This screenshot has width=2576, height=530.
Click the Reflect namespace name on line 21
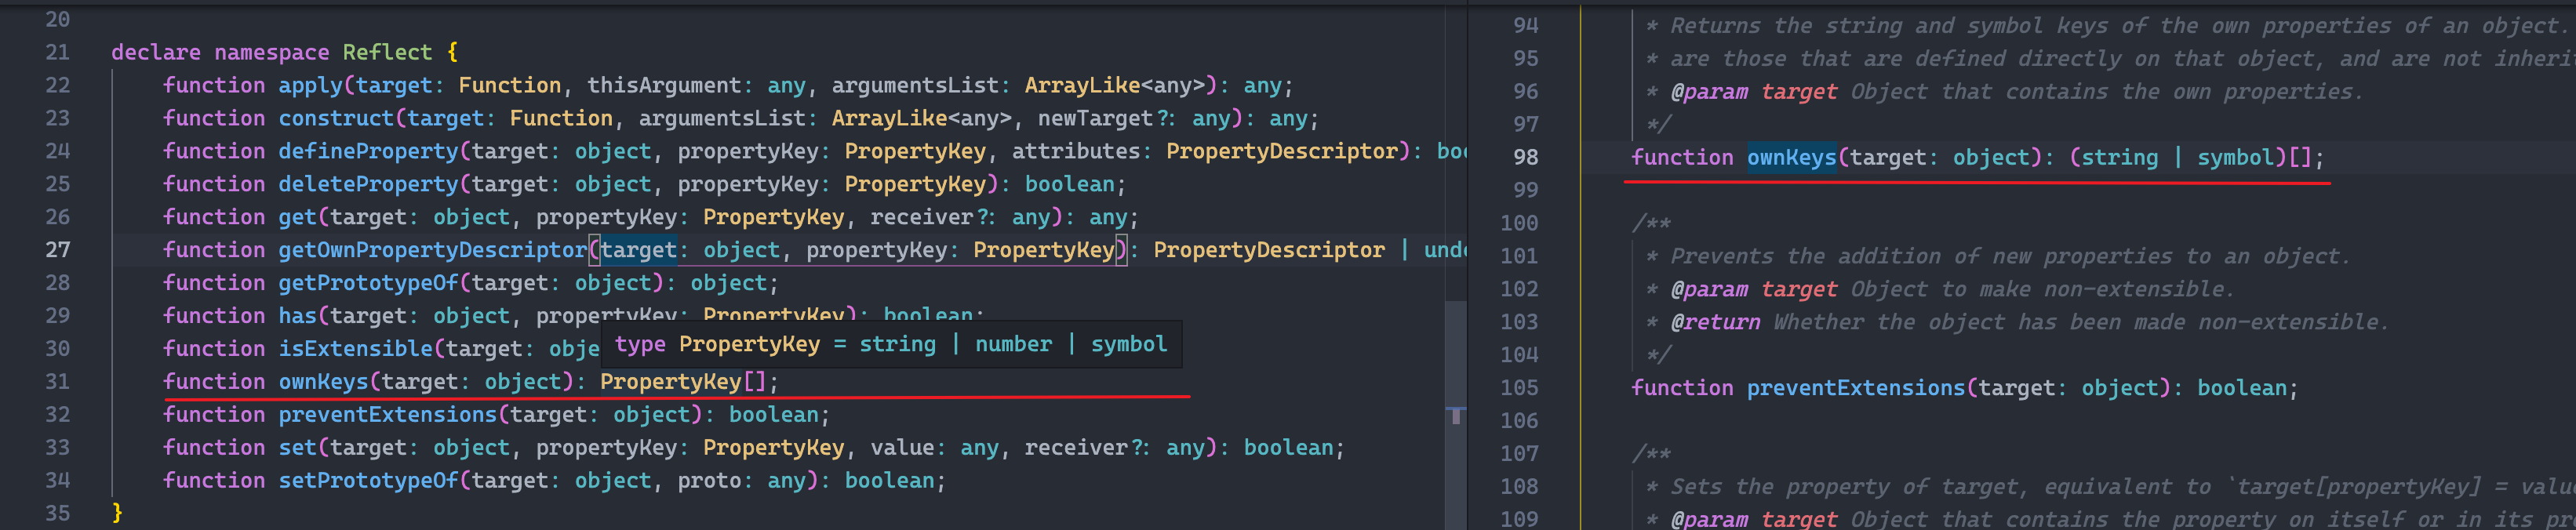pyautogui.click(x=388, y=52)
